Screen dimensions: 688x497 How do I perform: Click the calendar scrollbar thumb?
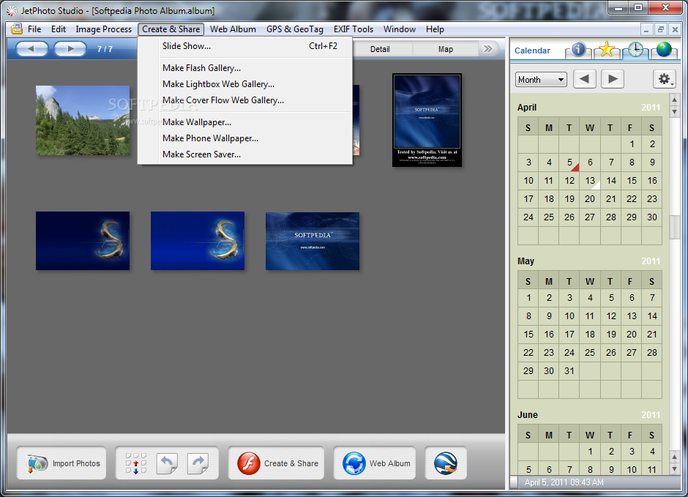(674, 227)
